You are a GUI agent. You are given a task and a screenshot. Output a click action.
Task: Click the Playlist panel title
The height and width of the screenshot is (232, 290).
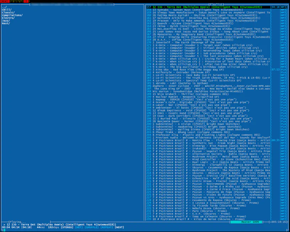[216, 4]
